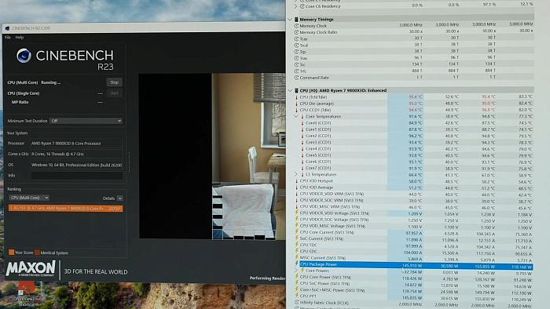Click the Infinity Fabric Clock icon
Screen dimensions: 550x309
point(296,303)
